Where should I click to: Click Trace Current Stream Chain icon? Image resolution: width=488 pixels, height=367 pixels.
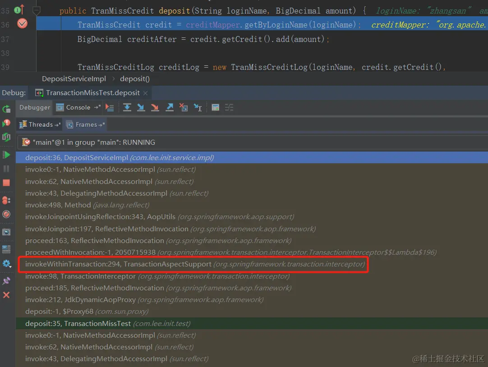229,108
